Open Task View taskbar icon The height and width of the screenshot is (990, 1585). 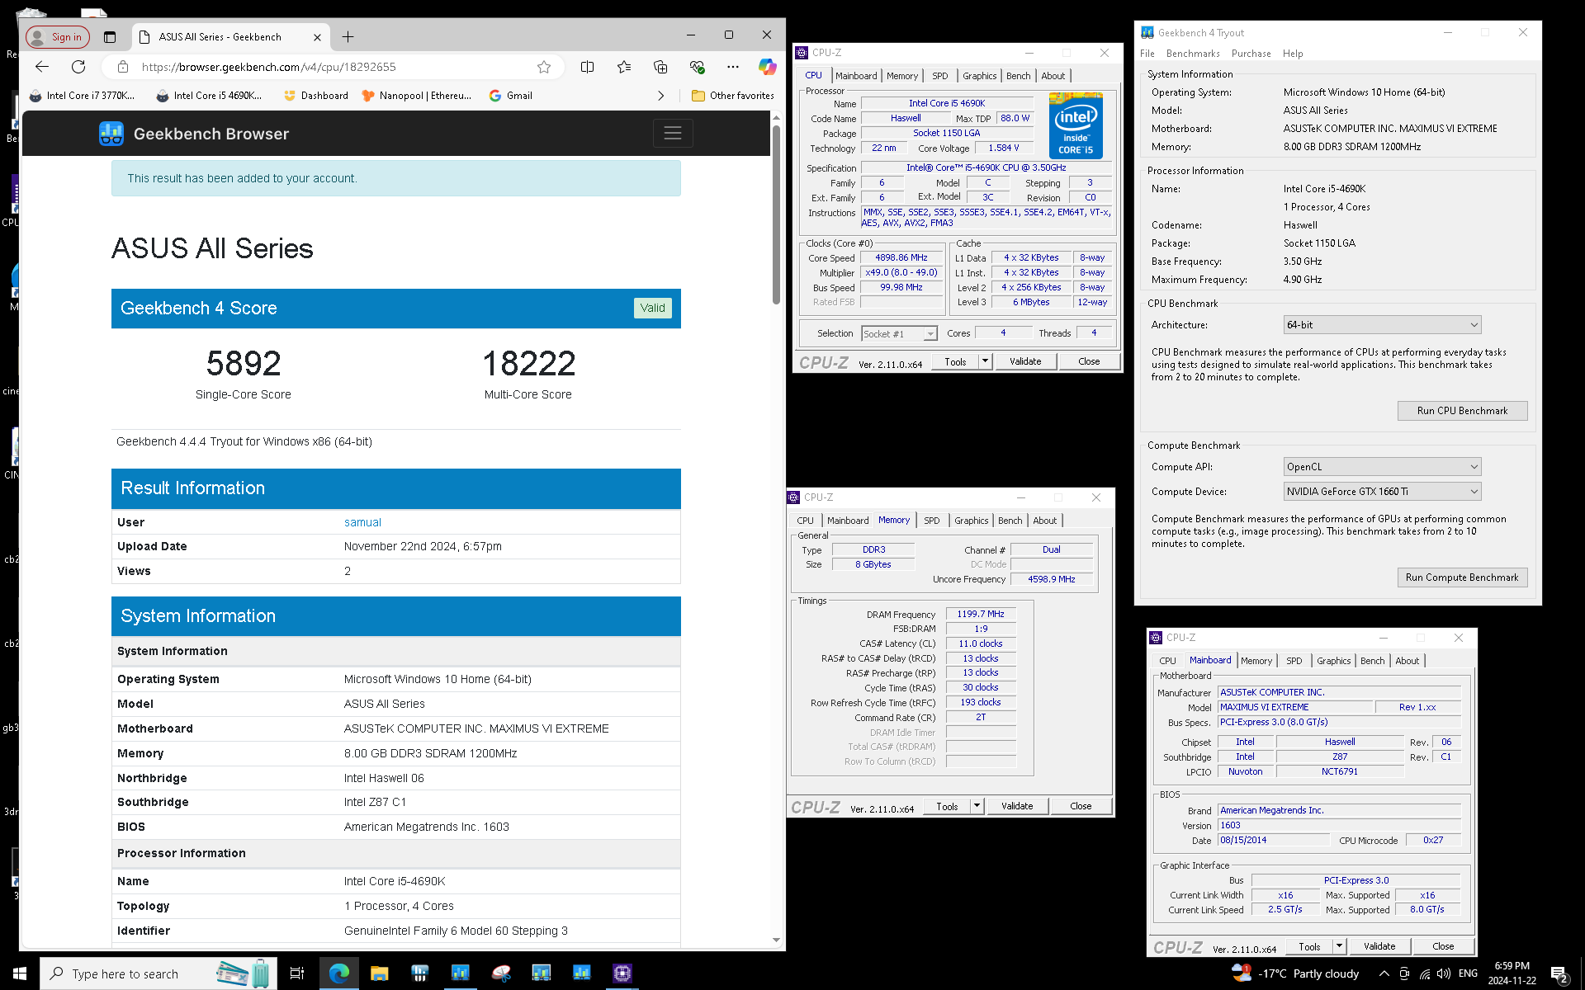pyautogui.click(x=297, y=973)
